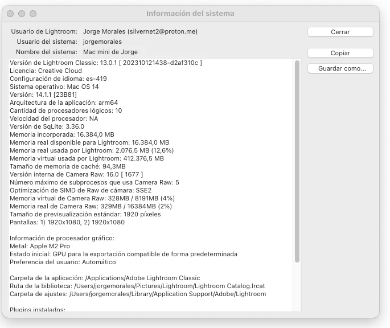Click the Ruta de la biblioteca path
Image resolution: width=390 pixels, height=328 pixels.
point(137,286)
